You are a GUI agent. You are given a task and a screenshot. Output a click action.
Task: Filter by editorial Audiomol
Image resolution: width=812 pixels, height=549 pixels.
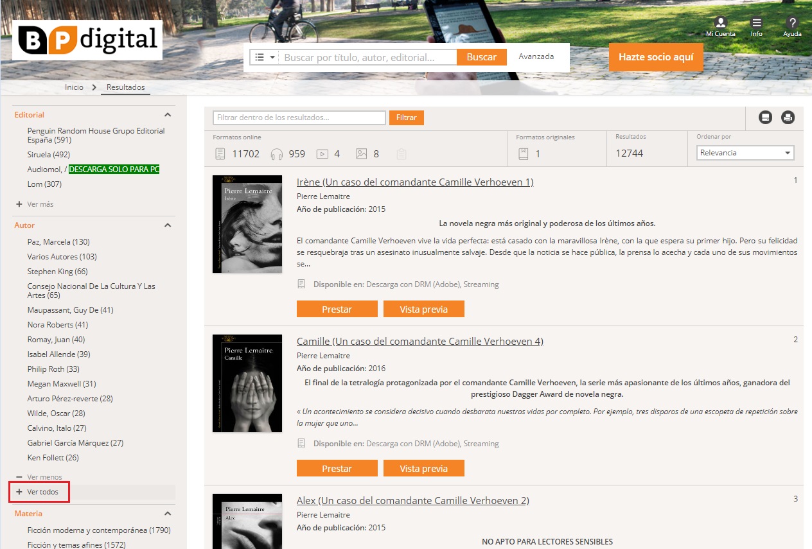tap(93, 170)
